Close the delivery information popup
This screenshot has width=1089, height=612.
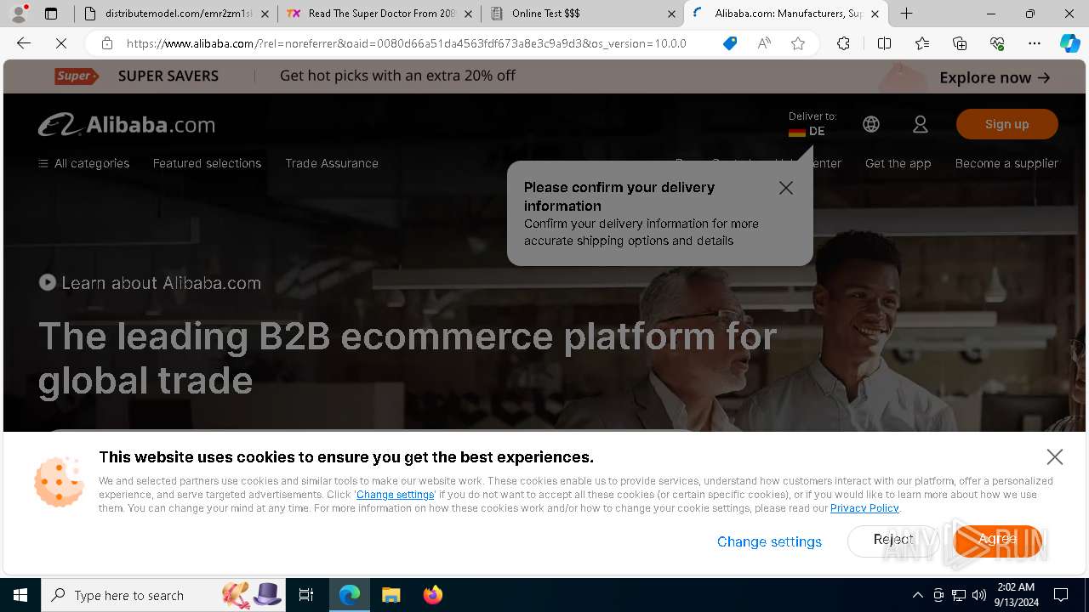pos(786,188)
